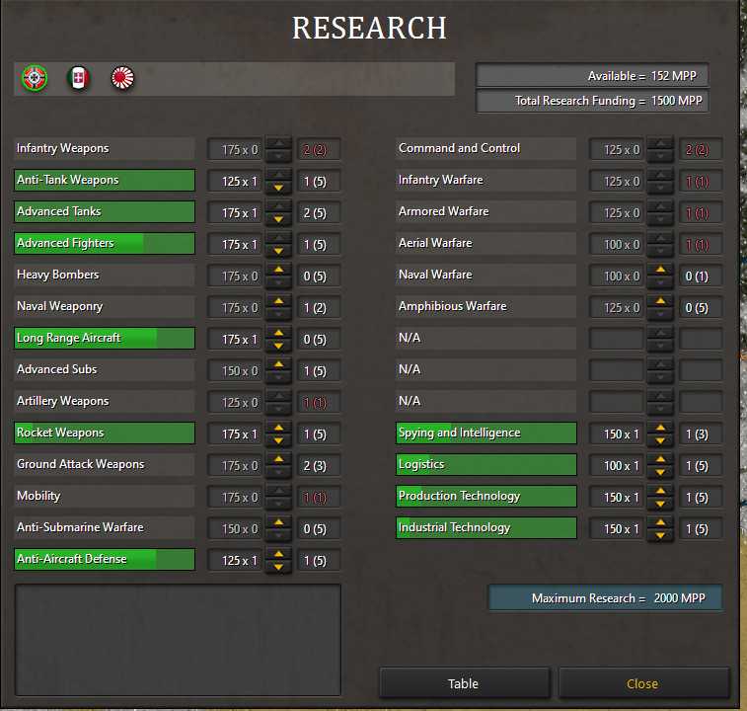Decrease Logistics research with down arrow

[x=660, y=472]
